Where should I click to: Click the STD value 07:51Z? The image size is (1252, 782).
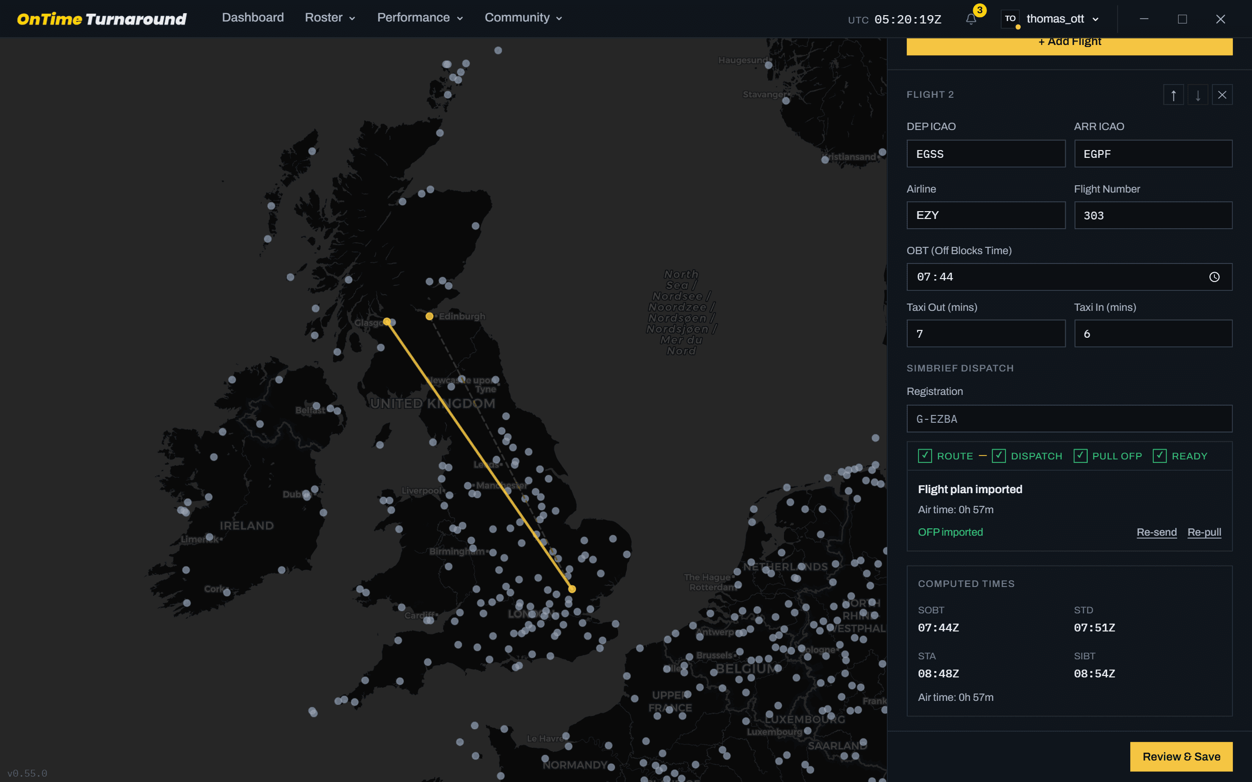point(1094,628)
